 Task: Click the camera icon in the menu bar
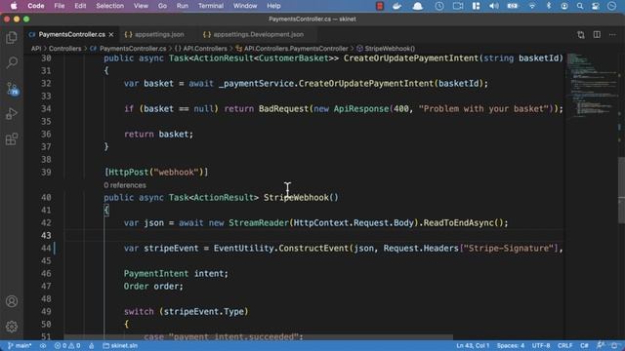pyautogui.click(x=458, y=6)
